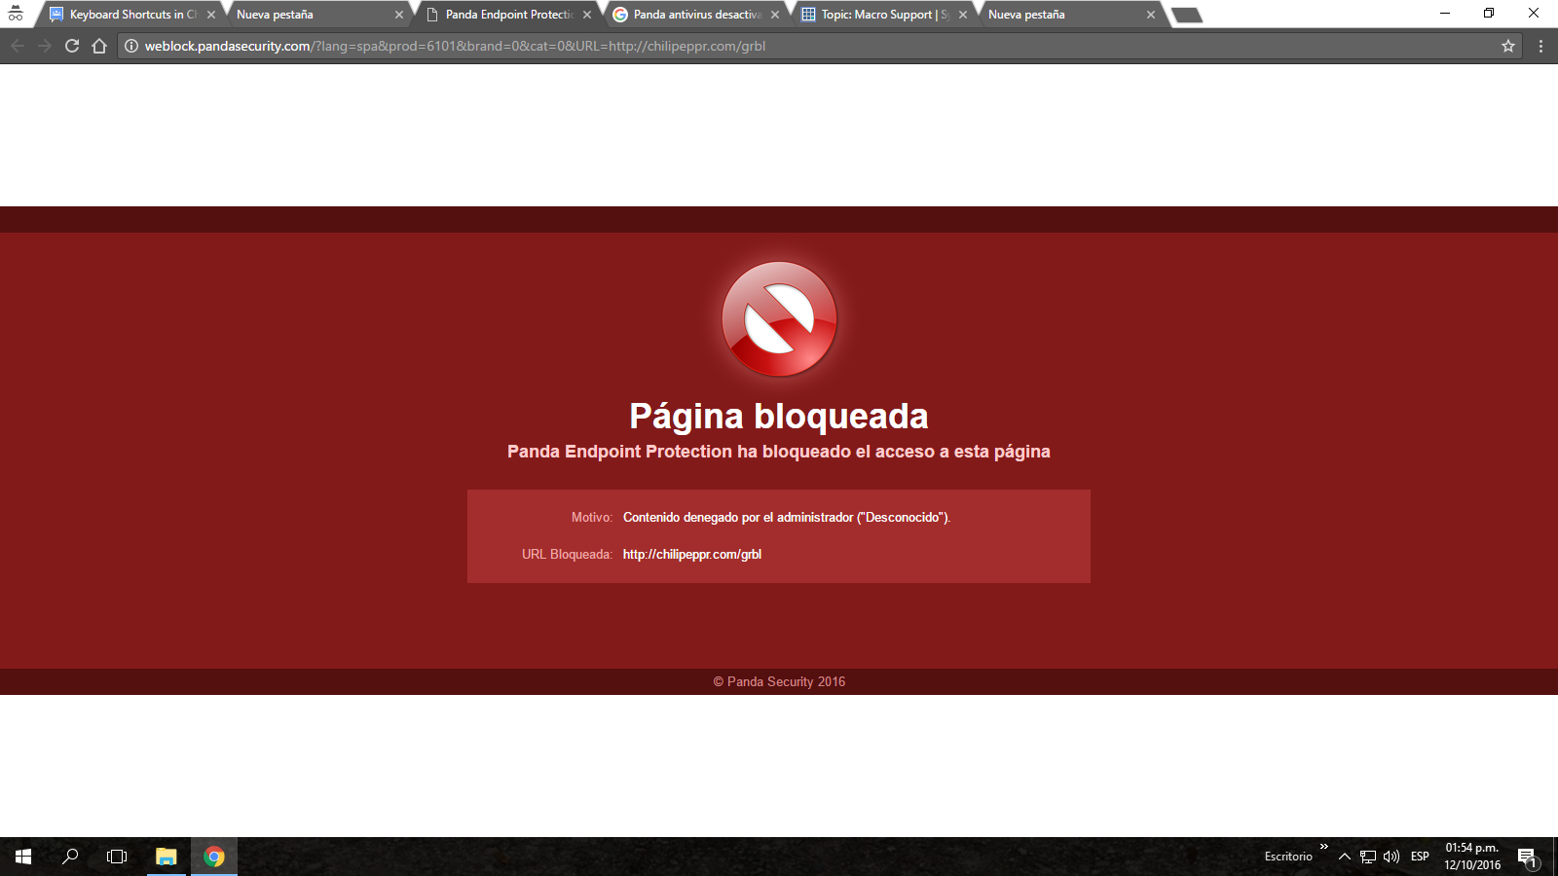Open the Action Center notifications
This screenshot has height=876, width=1558.
tap(1527, 858)
